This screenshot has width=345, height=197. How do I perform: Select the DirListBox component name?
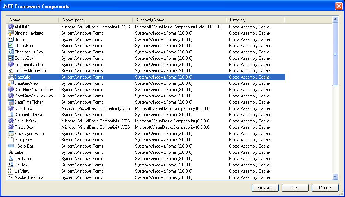[23, 108]
